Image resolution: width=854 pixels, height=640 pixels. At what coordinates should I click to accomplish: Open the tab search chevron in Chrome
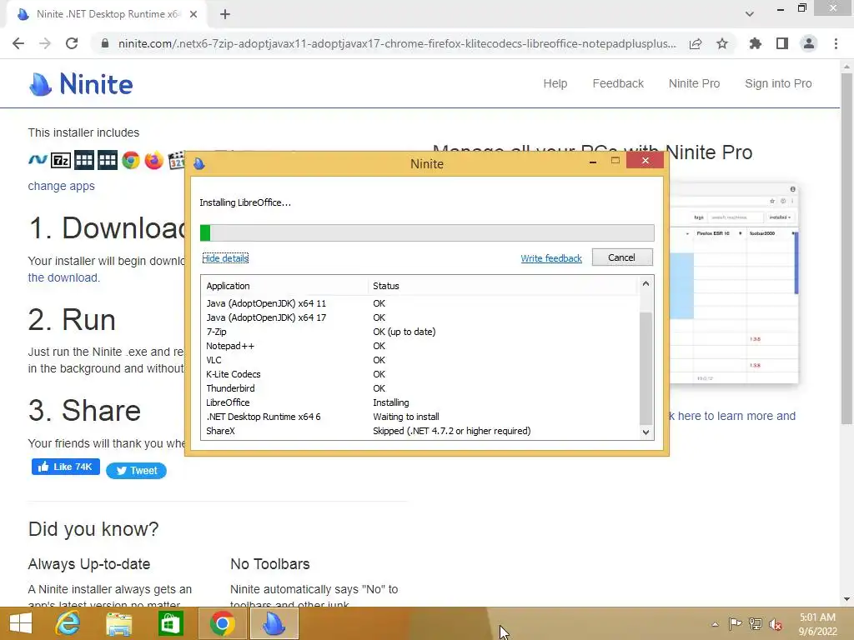pos(750,14)
